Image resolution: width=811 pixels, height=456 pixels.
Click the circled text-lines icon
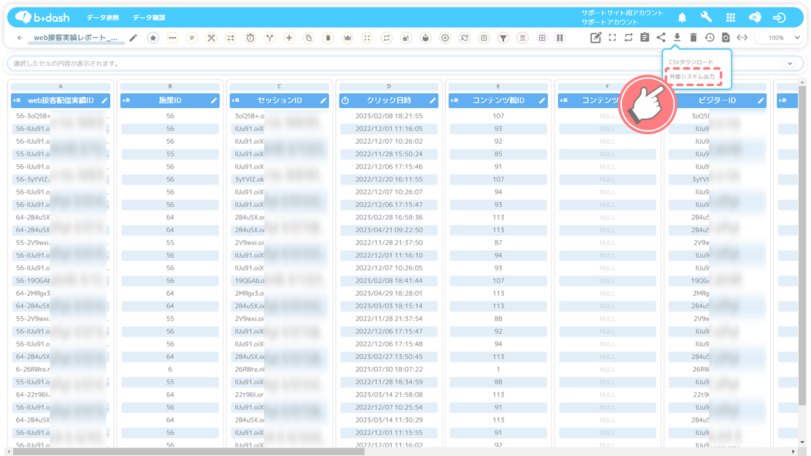[192, 38]
